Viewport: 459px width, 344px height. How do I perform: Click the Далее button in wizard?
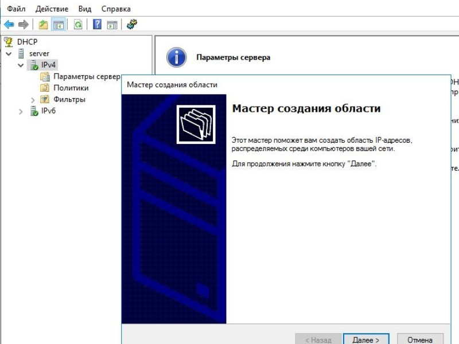pos(366,339)
